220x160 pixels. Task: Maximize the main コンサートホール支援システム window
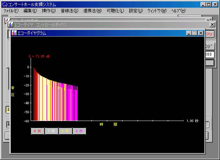209,5
